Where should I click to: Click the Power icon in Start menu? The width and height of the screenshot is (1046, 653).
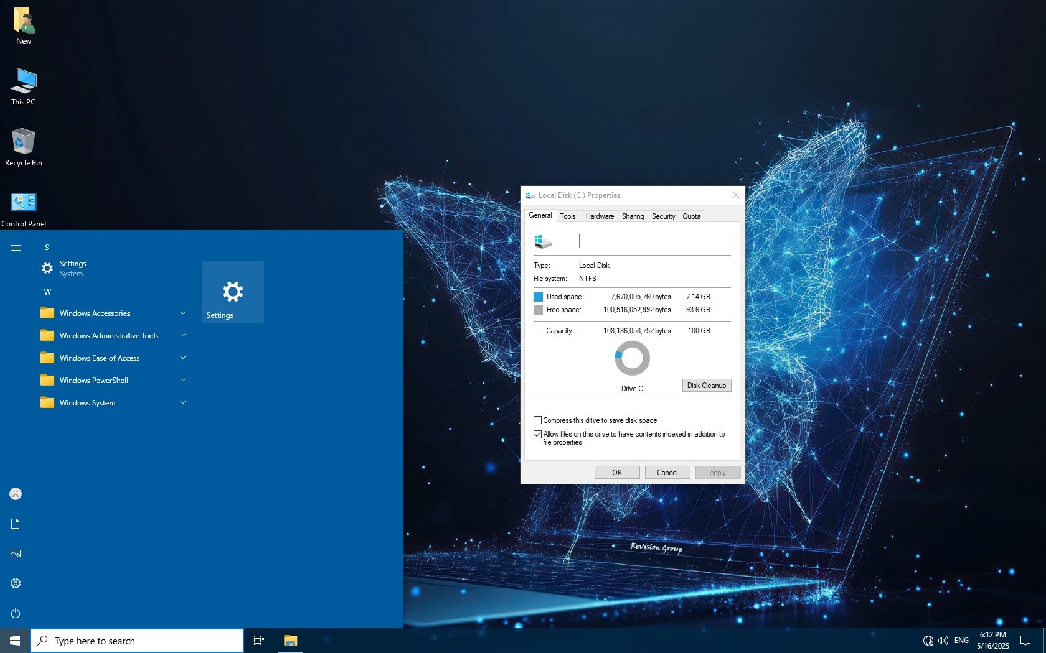[16, 613]
